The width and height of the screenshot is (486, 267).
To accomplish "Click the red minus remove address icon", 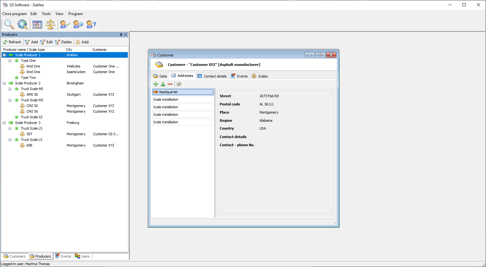I will pos(170,84).
